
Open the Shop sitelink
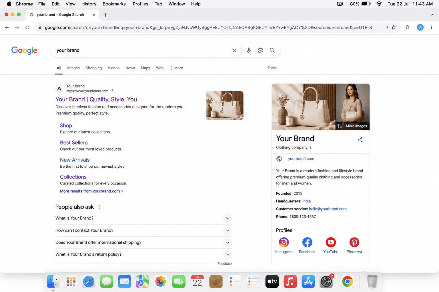(66, 125)
